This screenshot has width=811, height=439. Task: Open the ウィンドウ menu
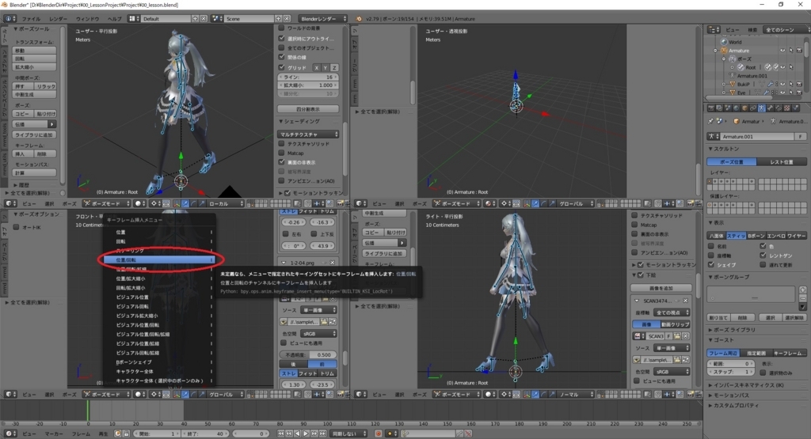tap(87, 19)
